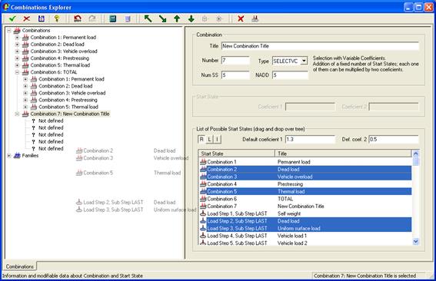The height and width of the screenshot is (281, 436).
Task: Click the Combination 4 icon in Start State list
Action: (x=203, y=183)
